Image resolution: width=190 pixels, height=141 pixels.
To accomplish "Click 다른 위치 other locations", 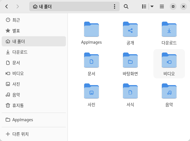I will 34,134.
